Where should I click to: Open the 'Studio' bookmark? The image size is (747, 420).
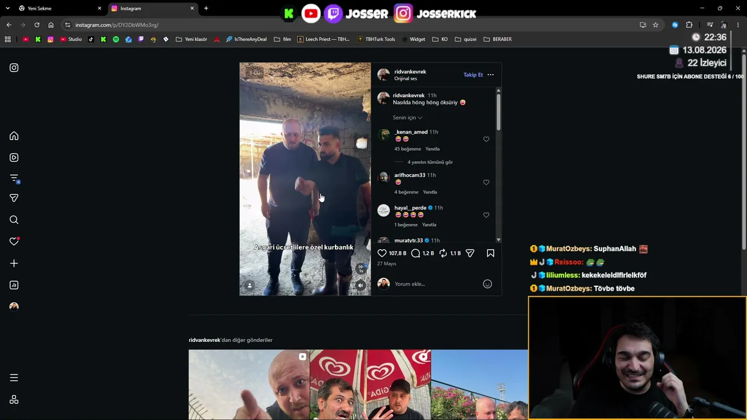point(71,39)
